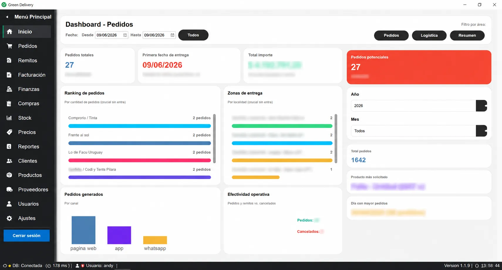Click the latency clock icon in status bar
The width and height of the screenshot is (502, 270).
49,266
